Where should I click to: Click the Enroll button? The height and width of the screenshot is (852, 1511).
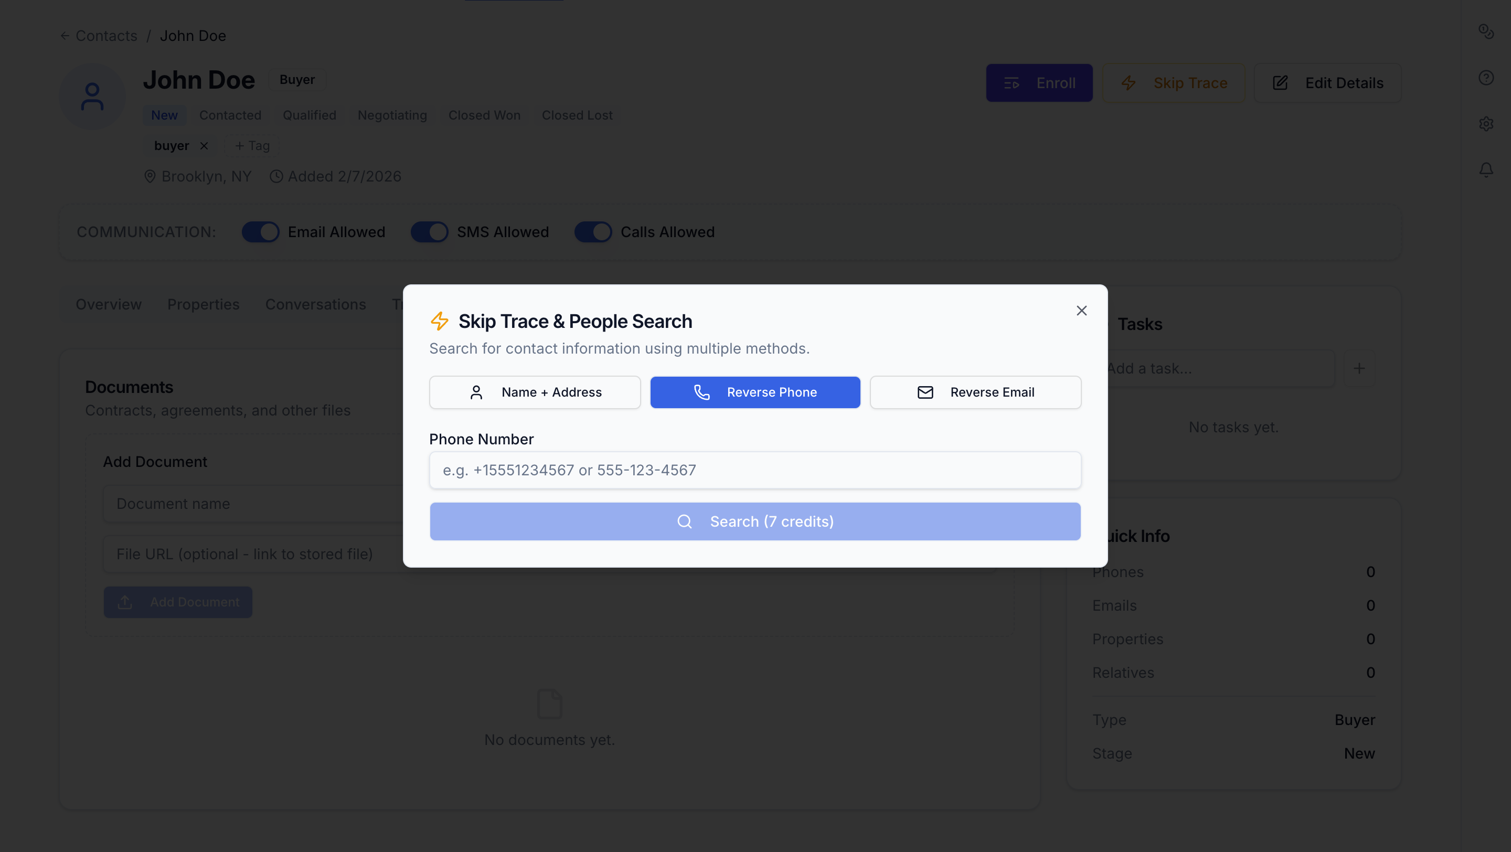(1039, 83)
